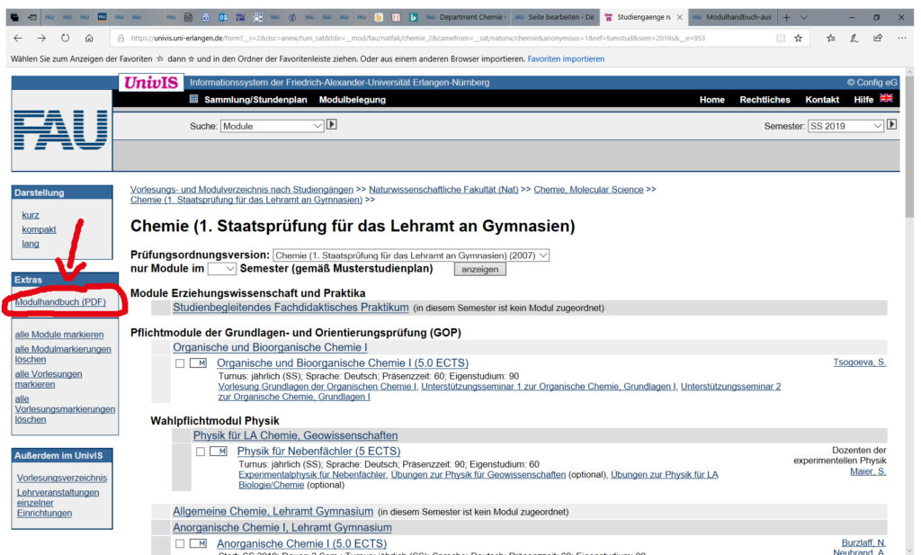Go back to the previous page
This screenshot has width=921, height=555.
pyautogui.click(x=18, y=38)
